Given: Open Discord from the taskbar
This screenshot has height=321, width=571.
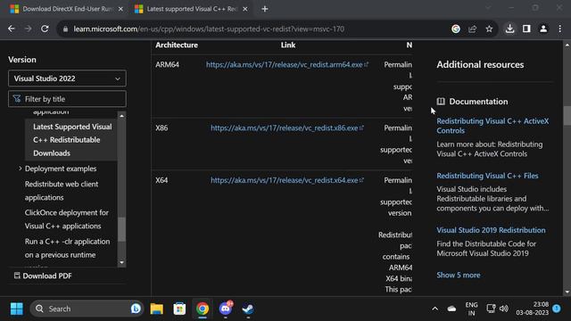Looking at the screenshot, I should (226, 309).
